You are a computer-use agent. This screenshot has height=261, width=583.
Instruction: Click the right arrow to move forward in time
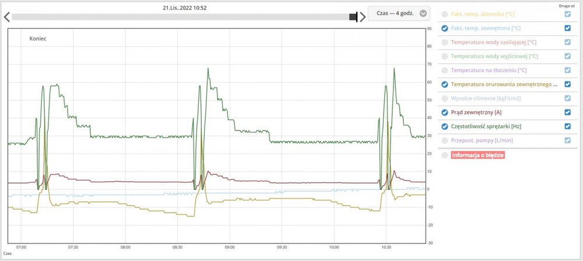pyautogui.click(x=363, y=17)
